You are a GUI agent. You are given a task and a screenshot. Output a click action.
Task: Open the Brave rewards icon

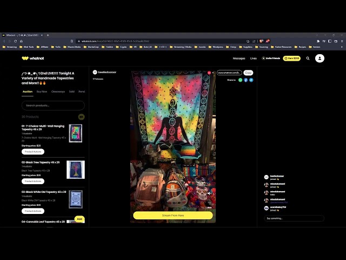click(268, 41)
